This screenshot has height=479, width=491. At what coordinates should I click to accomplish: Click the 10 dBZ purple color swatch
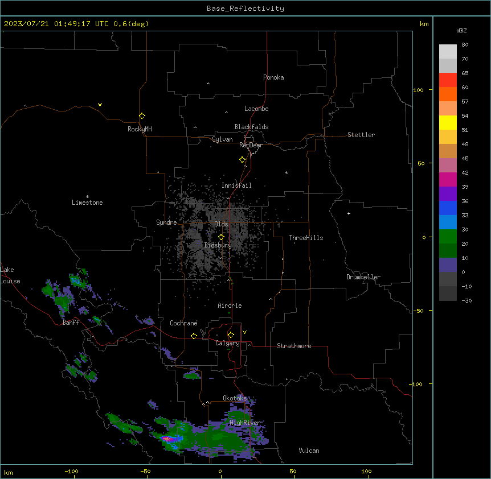pos(448,265)
